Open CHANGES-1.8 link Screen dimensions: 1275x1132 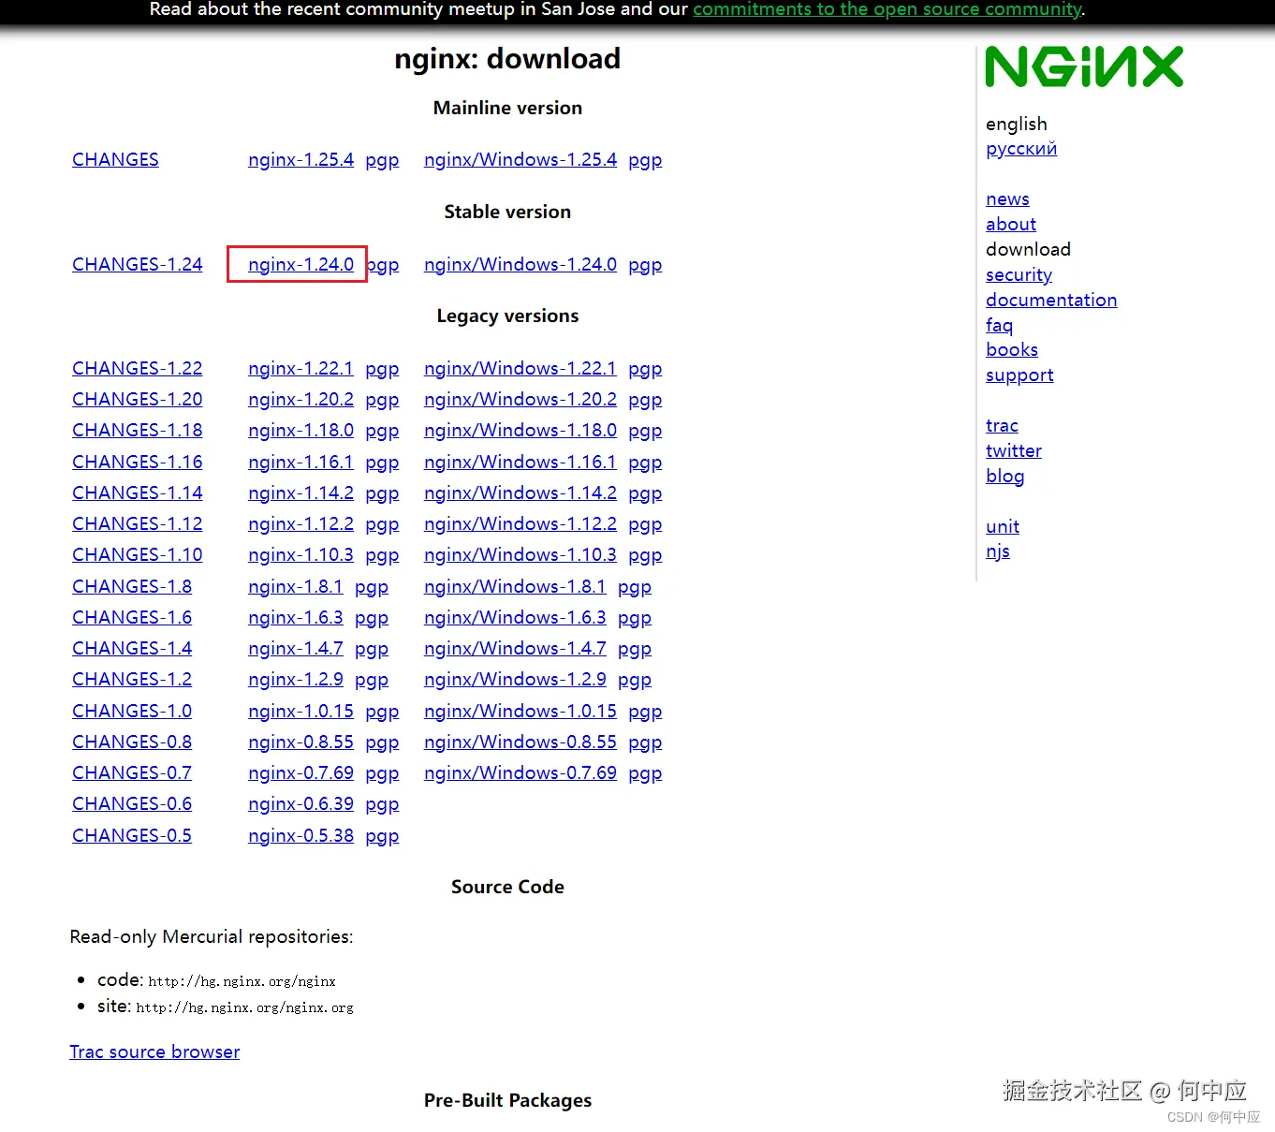(132, 587)
